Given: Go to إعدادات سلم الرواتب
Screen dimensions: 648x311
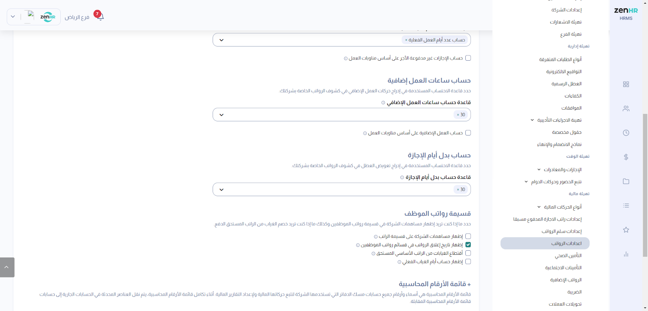Looking at the screenshot, I should click(x=561, y=231).
